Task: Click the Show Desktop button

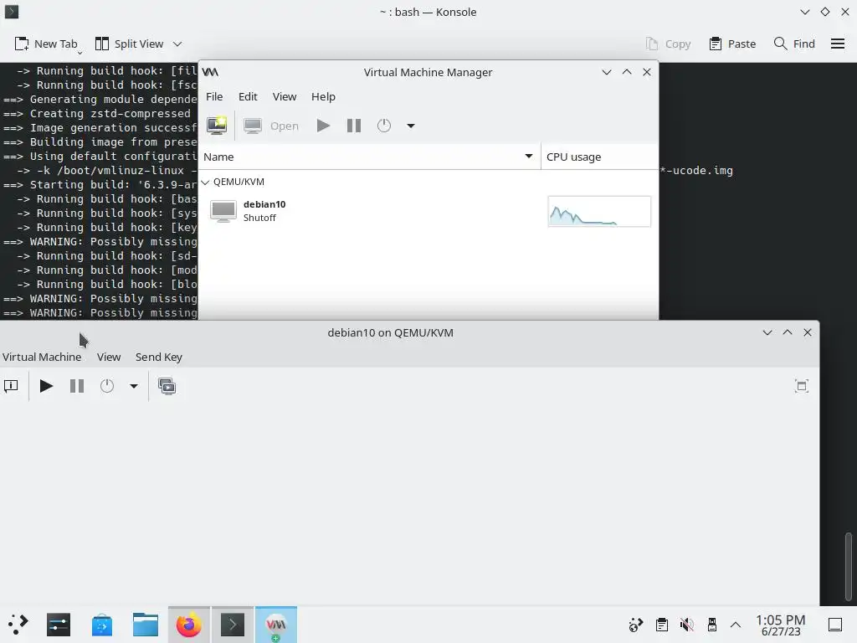Action: pyautogui.click(x=835, y=625)
